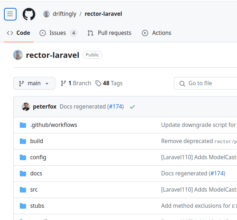Image resolution: width=237 pixels, height=220 pixels.
Task: Click the large repository owner avatar
Action: (18, 55)
